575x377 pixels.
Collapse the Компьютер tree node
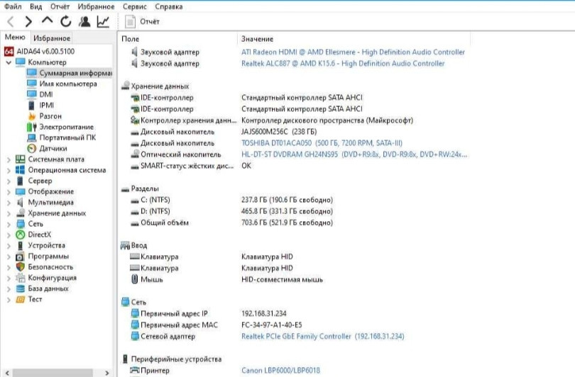tap(9, 62)
